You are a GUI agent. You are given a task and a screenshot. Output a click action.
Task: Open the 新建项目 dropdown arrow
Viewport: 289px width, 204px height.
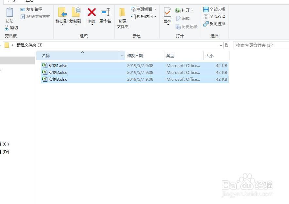click(154, 9)
